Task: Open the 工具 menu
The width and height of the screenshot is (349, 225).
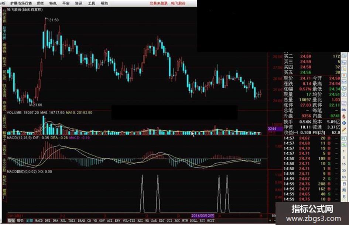Action: [x=92, y=3]
